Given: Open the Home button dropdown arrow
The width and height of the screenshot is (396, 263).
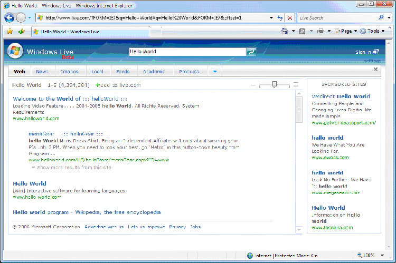Looking at the screenshot, I should (293, 31).
